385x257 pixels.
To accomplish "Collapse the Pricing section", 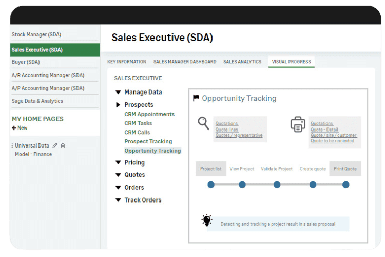I will click(x=118, y=163).
